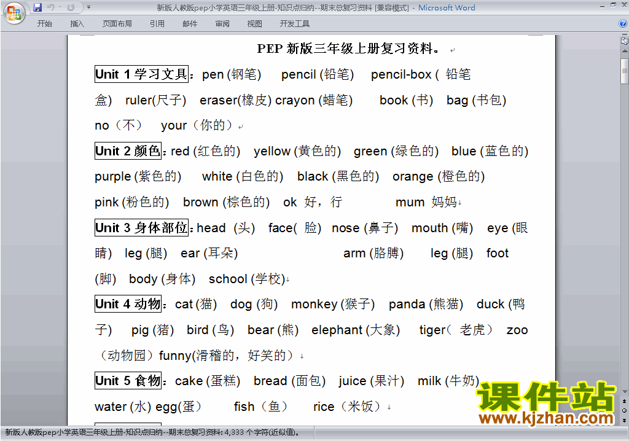Image resolution: width=629 pixels, height=441 pixels.
Task: Click the word tiger（老虎）
Action: [x=456, y=330]
